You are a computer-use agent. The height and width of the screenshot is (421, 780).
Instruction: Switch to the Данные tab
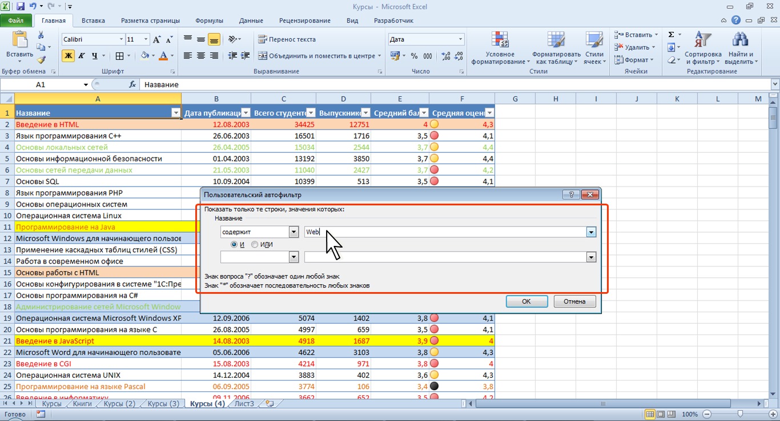(x=251, y=21)
